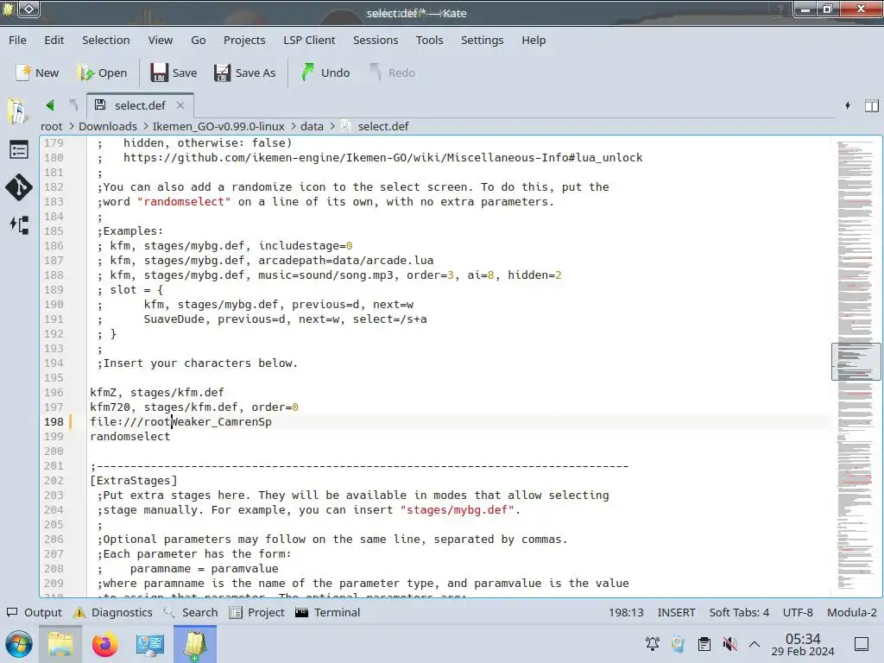The image size is (884, 663).
Task: Click select.def in the breadcrumb path
Action: point(382,126)
